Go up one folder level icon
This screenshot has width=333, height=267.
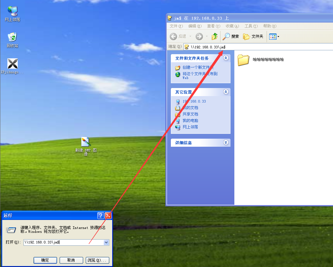pyautogui.click(x=215, y=36)
